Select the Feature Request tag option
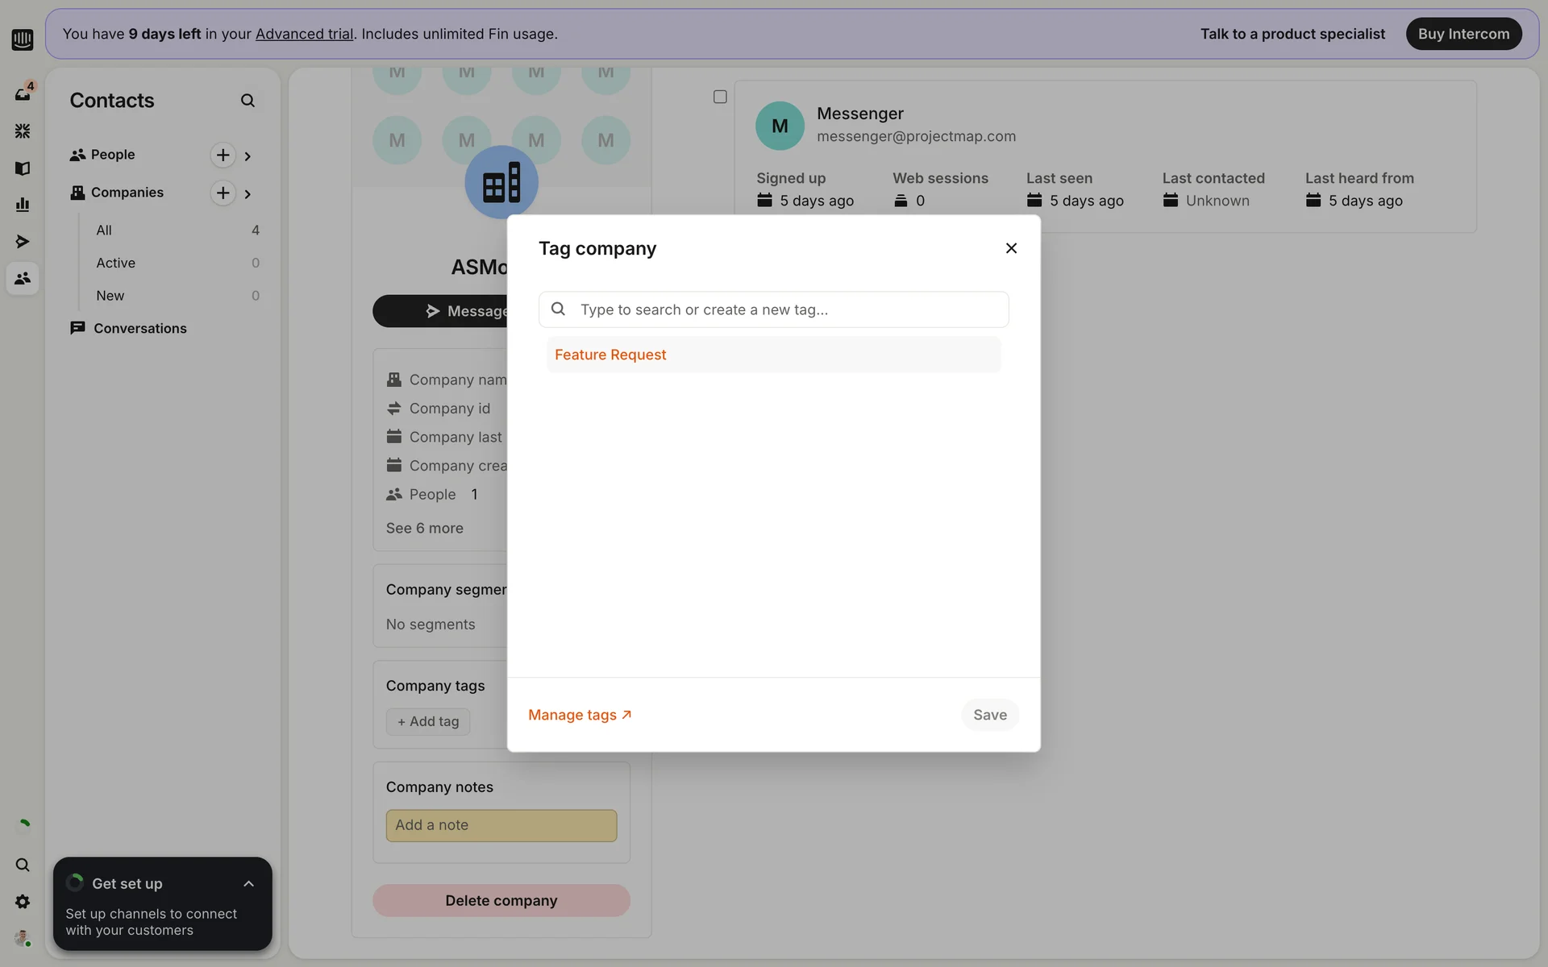Screen dimensions: 1548x967 [610, 355]
